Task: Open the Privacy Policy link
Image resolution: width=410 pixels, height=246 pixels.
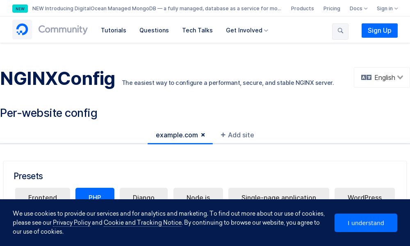Action: click(x=72, y=223)
